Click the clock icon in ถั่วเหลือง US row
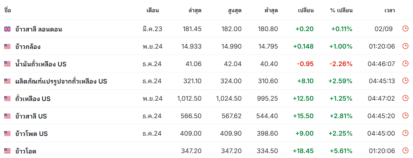The height and width of the screenshot is (158, 413). tap(405, 98)
